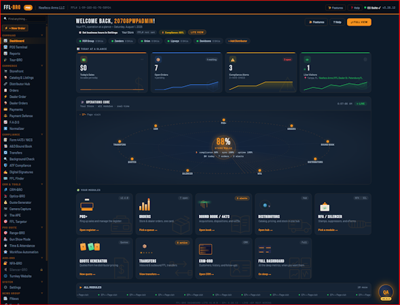Select Gun Show Mode icon
The width and height of the screenshot is (400, 305).
5,239
